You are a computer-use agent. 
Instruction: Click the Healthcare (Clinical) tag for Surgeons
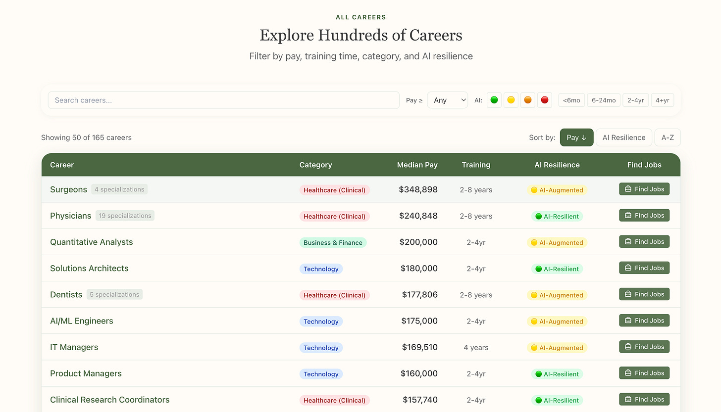(334, 190)
